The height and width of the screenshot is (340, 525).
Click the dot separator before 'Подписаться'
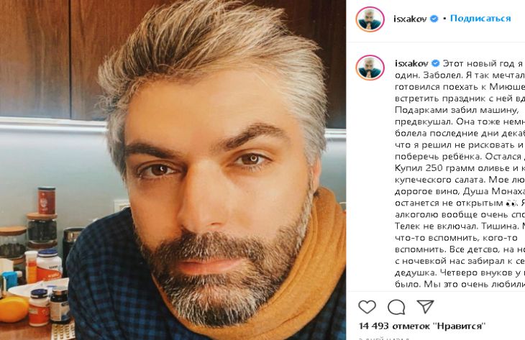pyautogui.click(x=444, y=19)
